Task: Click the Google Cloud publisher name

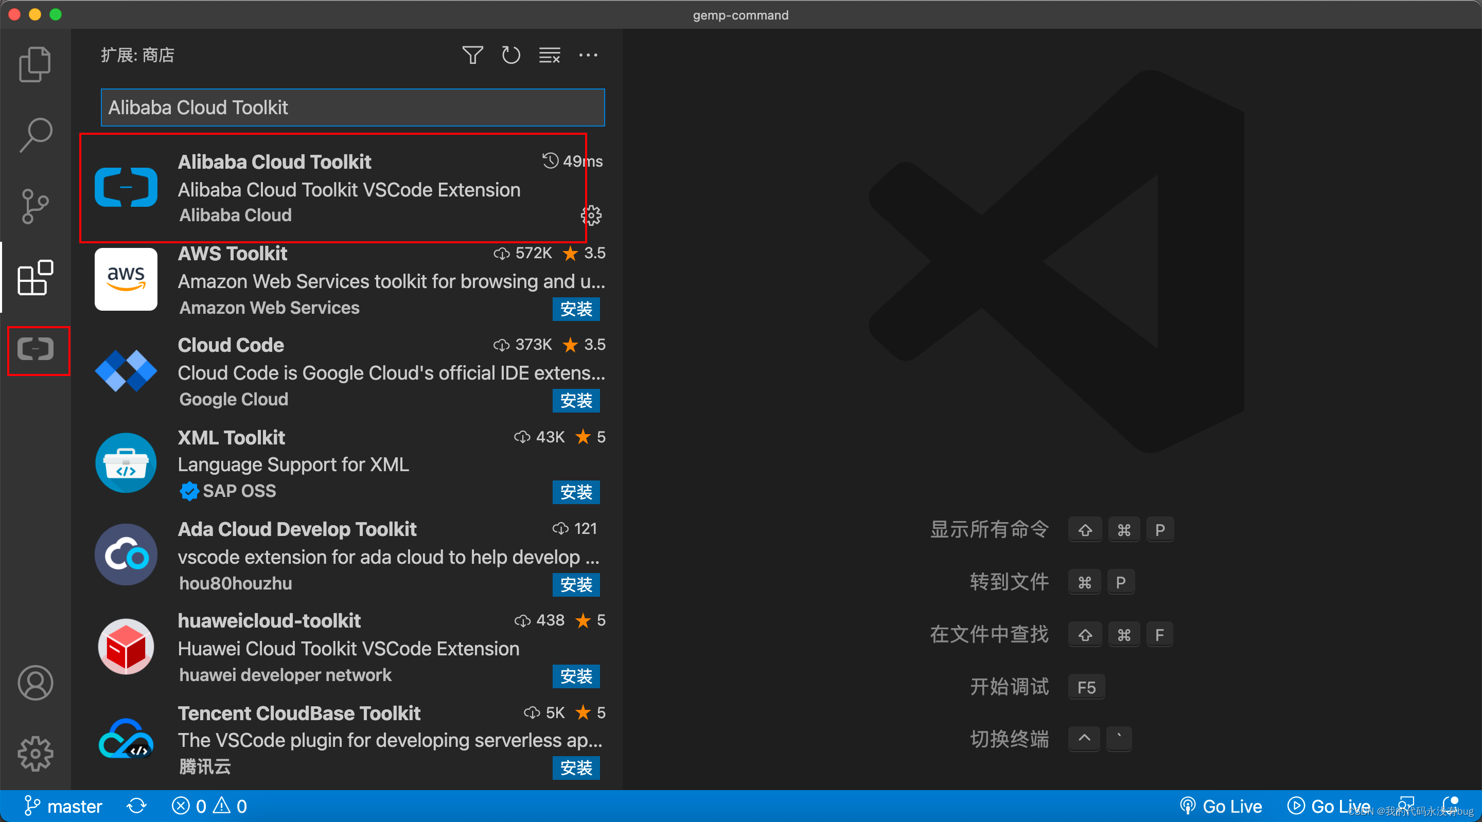Action: (x=234, y=399)
